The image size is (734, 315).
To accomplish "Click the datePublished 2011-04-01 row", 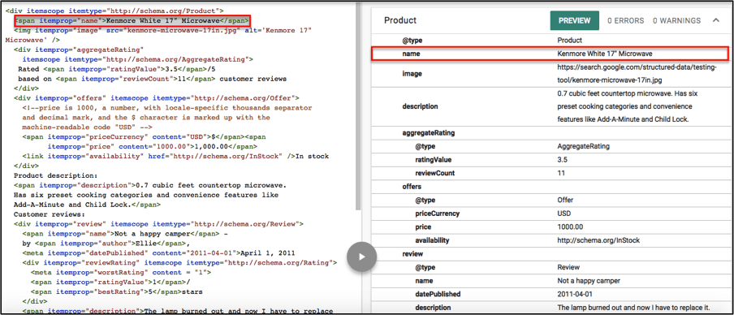I will point(550,295).
